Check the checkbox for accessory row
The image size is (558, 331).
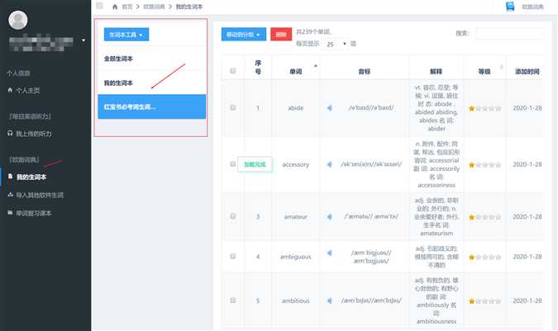coord(233,163)
